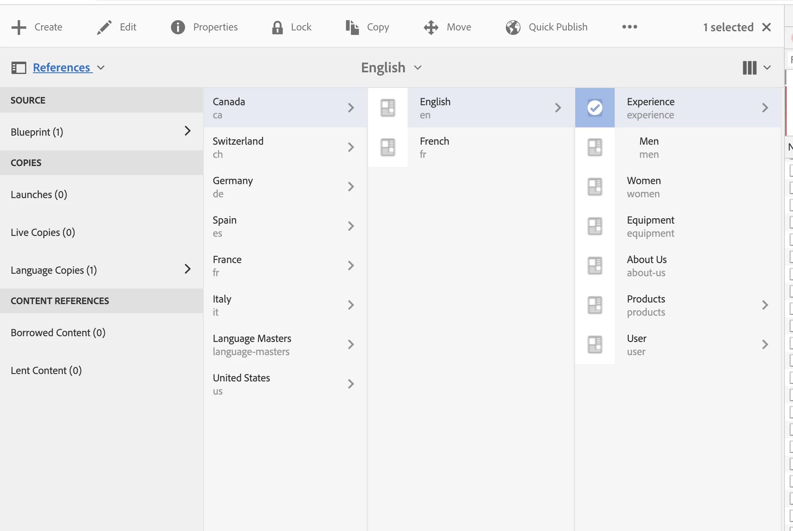Uncheck the selected Experience page checkbox

pos(595,108)
